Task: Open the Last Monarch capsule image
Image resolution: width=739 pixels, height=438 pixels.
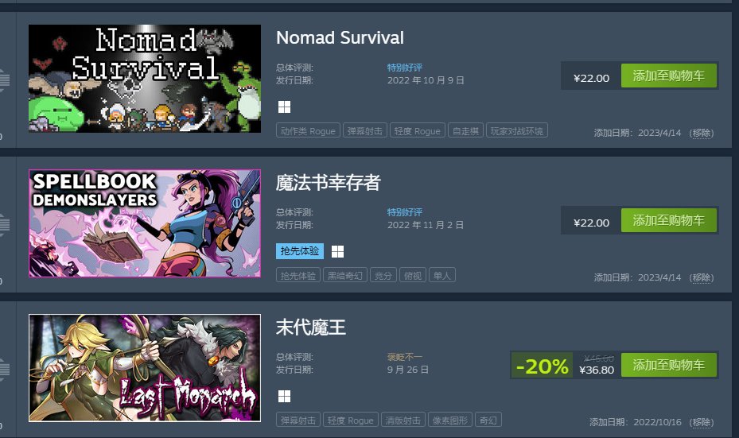Action: (145, 368)
